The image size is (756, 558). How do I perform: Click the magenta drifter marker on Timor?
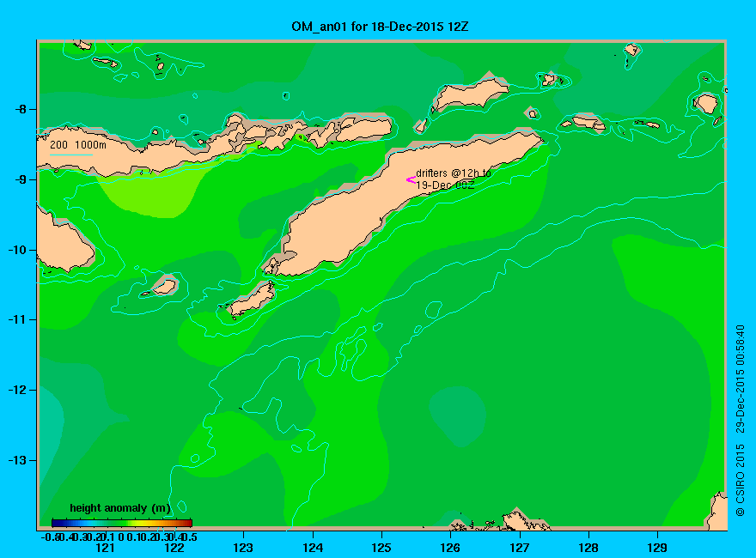411,180
